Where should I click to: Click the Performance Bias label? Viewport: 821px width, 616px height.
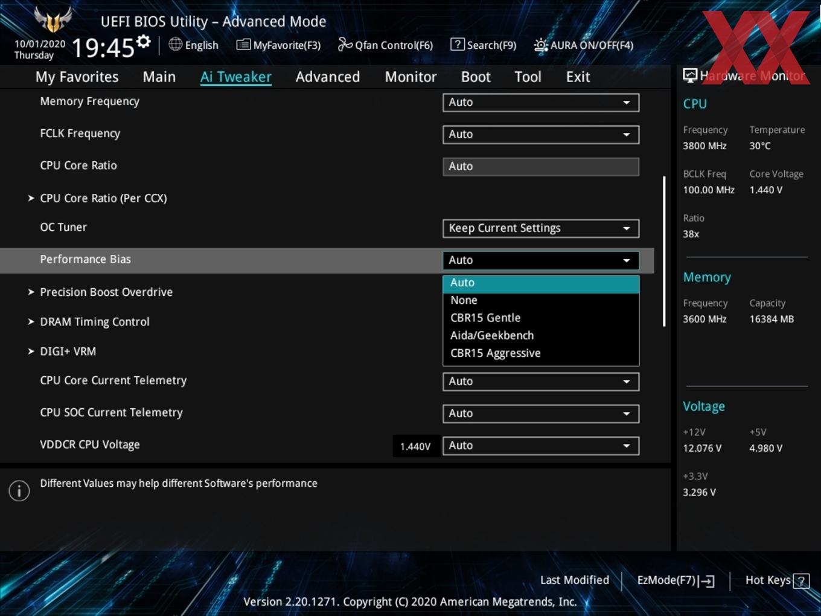[x=85, y=259]
